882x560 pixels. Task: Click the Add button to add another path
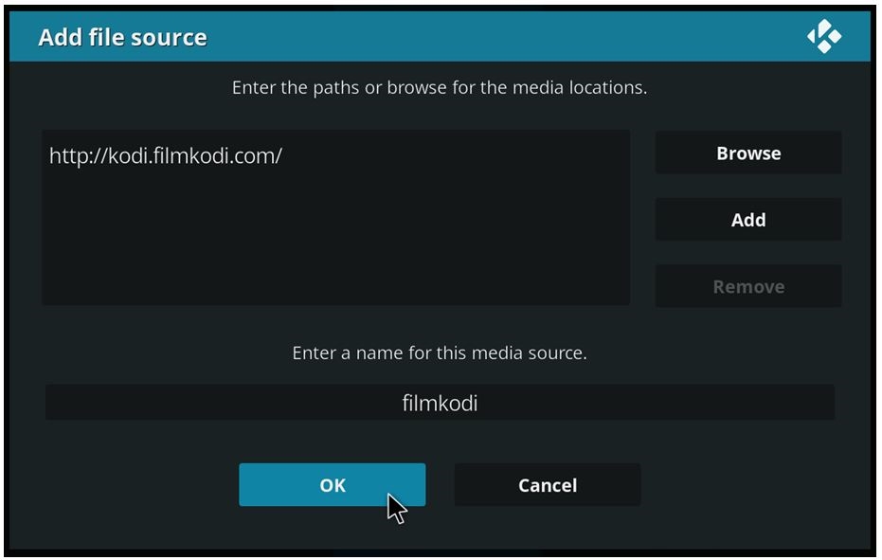pyautogui.click(x=748, y=220)
